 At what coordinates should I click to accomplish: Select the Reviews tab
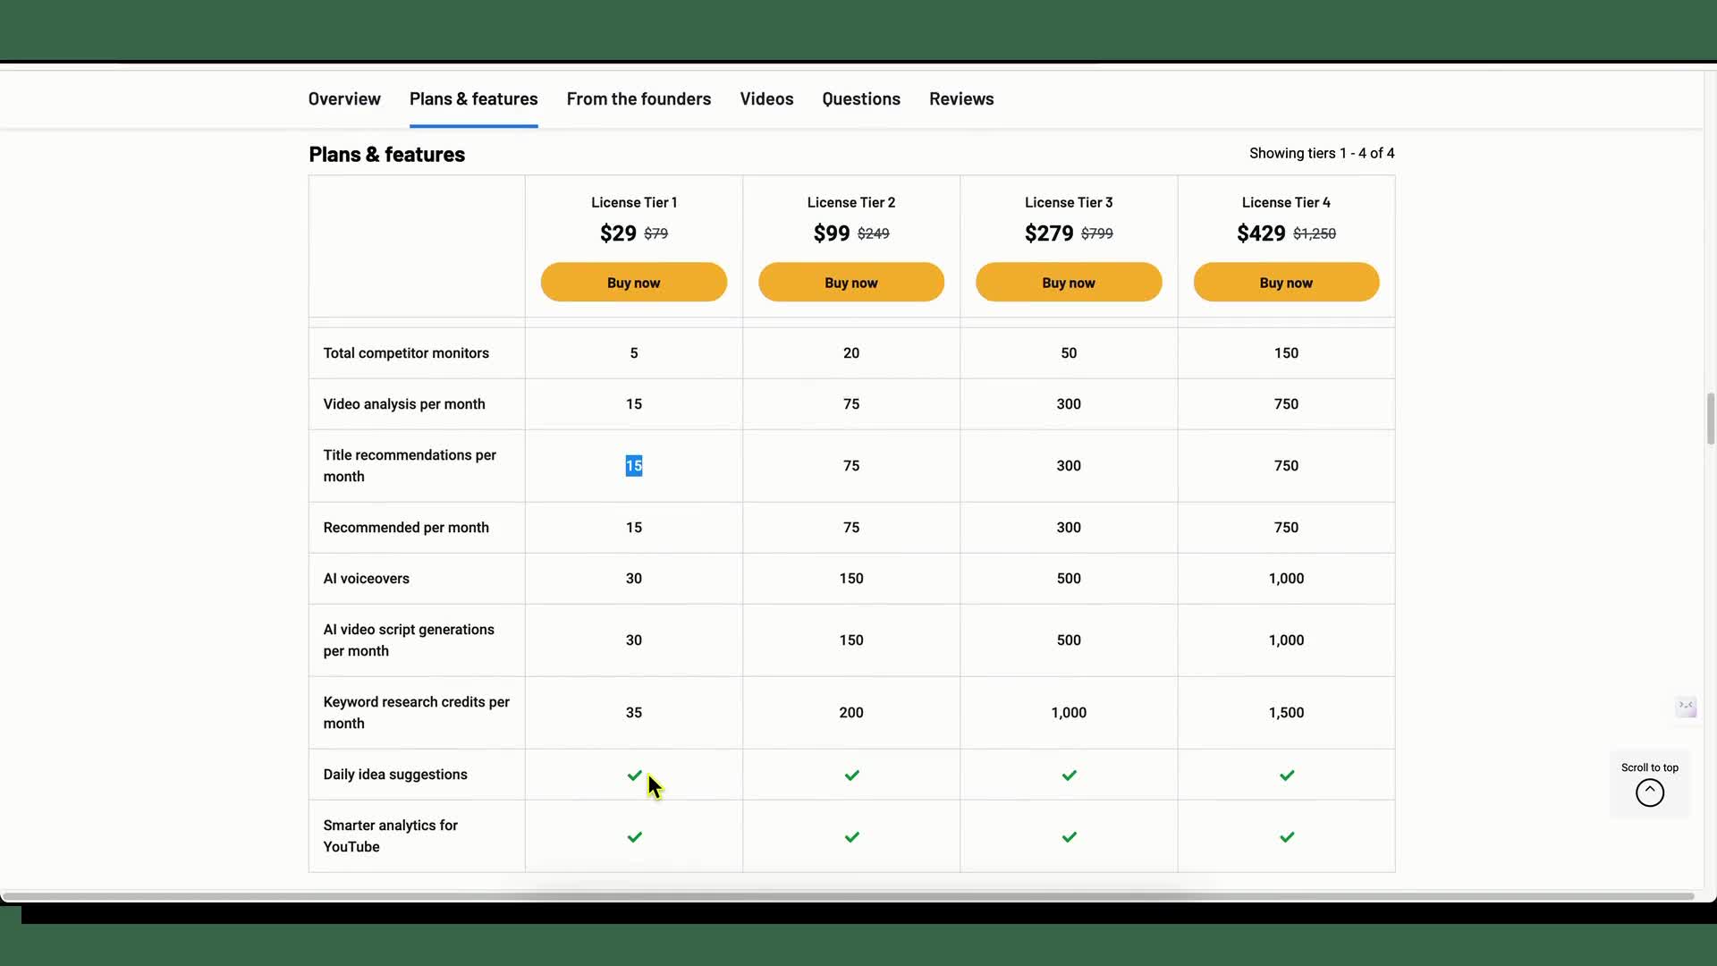(x=960, y=99)
